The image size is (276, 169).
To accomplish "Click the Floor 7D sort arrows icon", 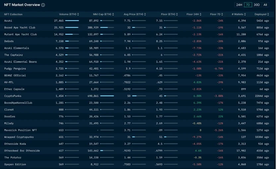I will coord(222,14).
